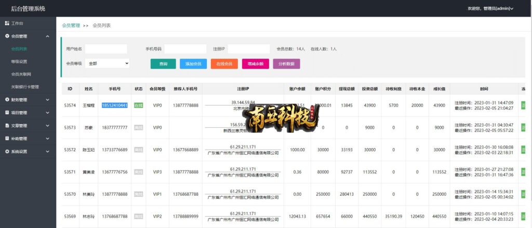Collapse the 会员管理 menu chevron

tap(47, 36)
